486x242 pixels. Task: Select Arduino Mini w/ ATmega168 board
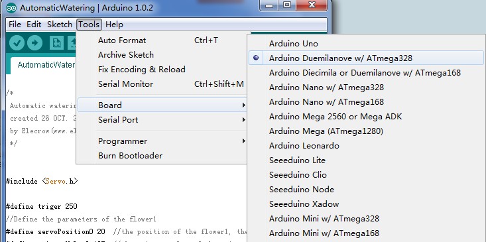coord(366,233)
